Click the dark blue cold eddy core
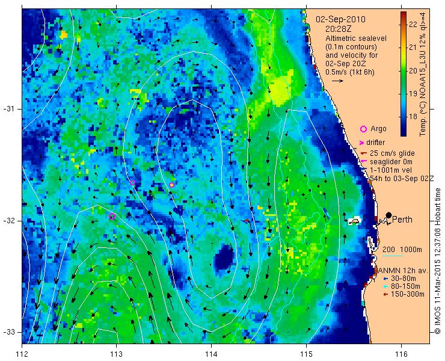 224,258
